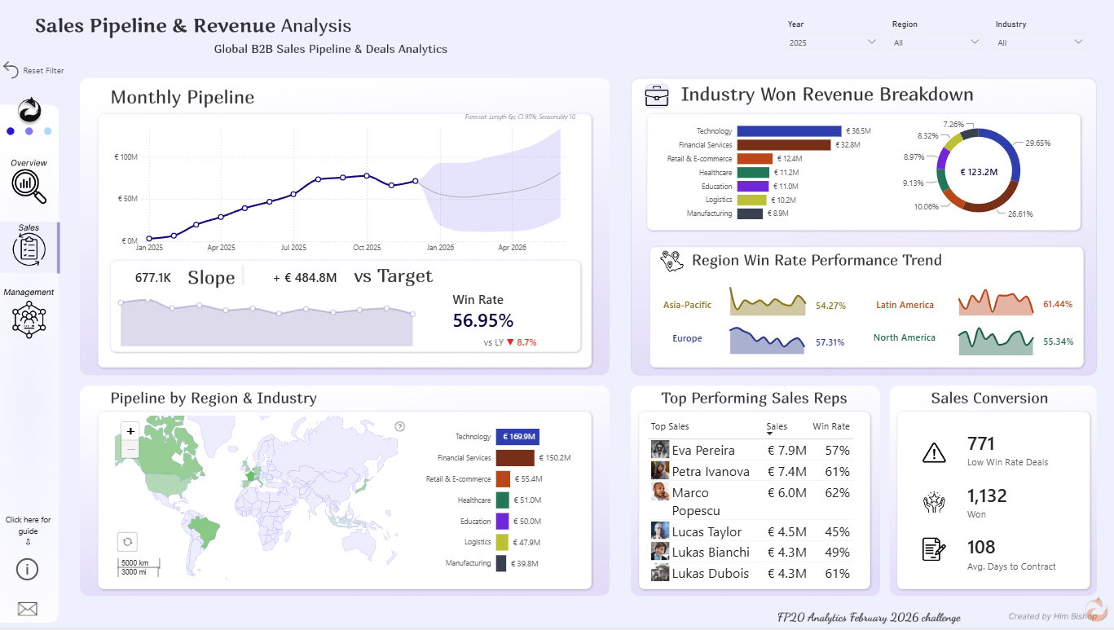Expand the Industry filter dropdown

coord(1040,42)
